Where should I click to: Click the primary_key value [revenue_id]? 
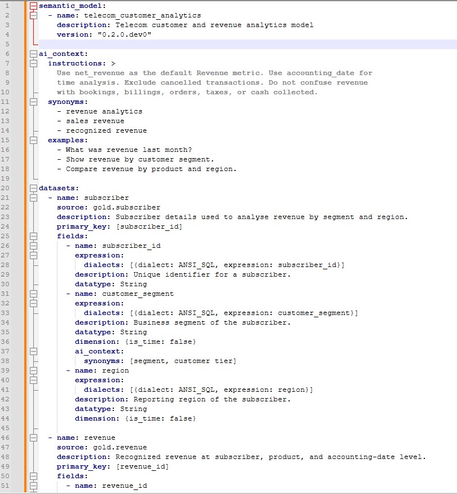143,466
